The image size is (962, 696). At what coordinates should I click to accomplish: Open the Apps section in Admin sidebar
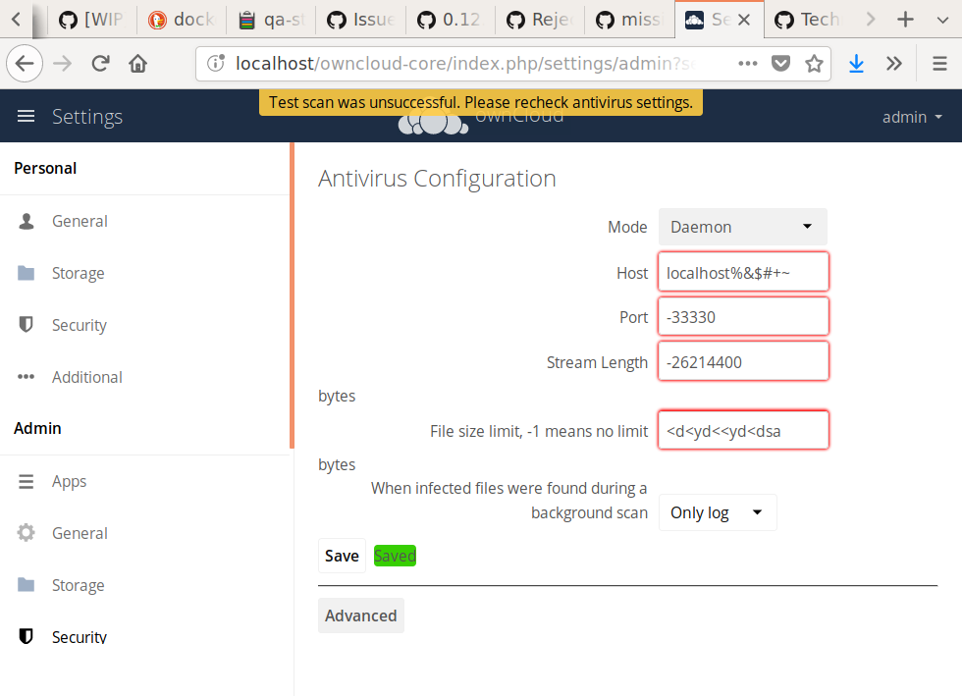(x=69, y=481)
